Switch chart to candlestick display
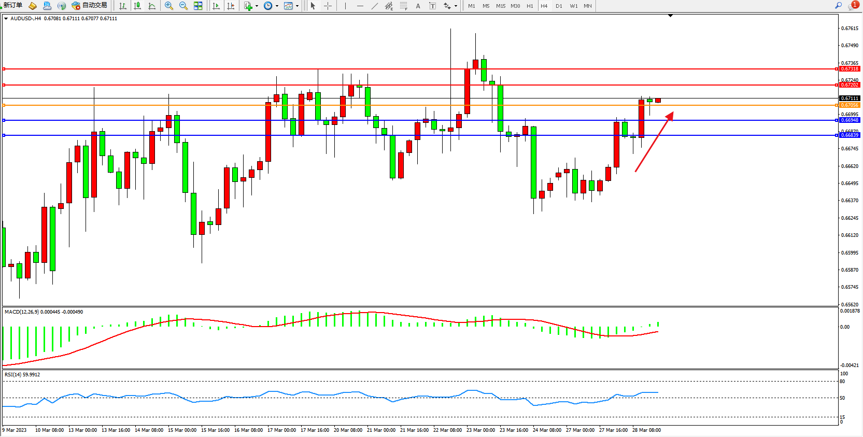The image size is (863, 437). pyautogui.click(x=137, y=6)
